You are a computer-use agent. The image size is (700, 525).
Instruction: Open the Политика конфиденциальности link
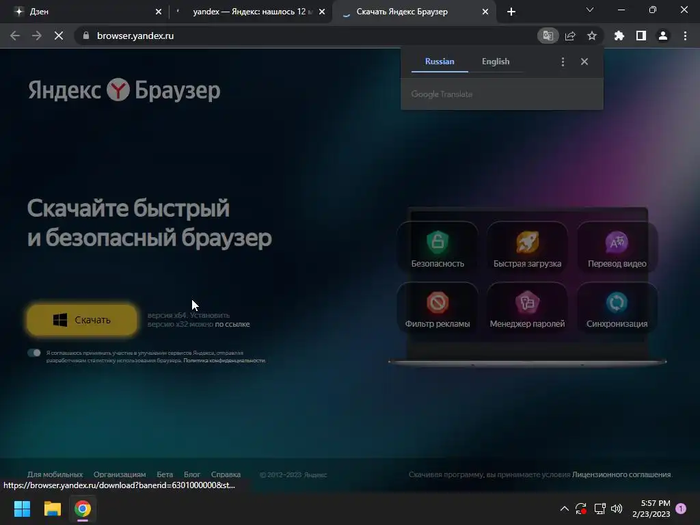click(x=224, y=360)
